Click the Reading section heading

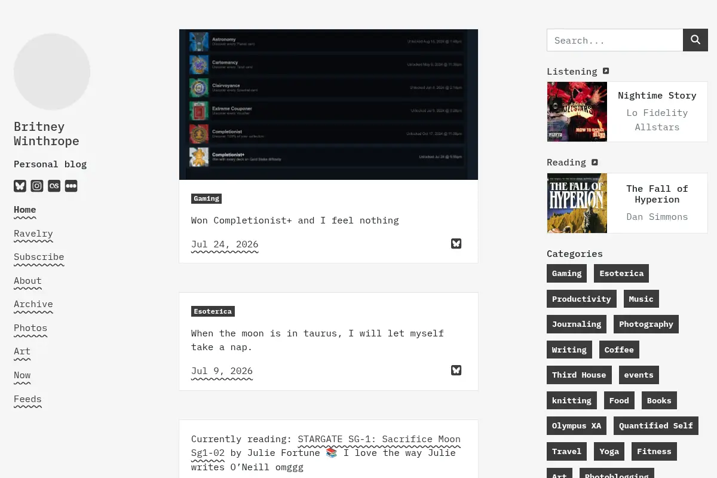pyautogui.click(x=566, y=162)
